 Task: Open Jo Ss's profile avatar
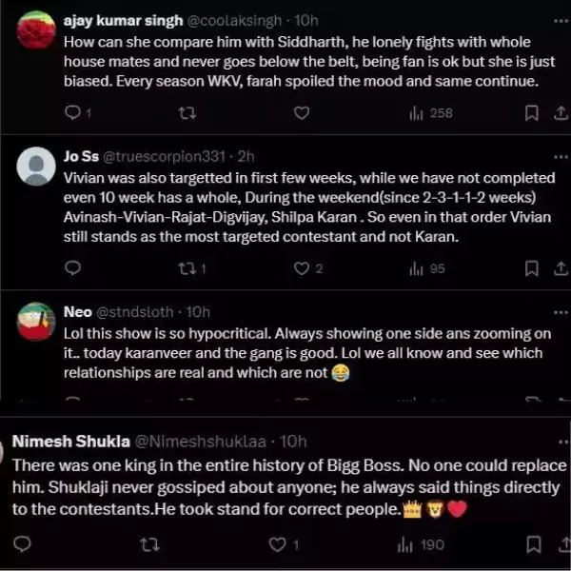point(36,167)
